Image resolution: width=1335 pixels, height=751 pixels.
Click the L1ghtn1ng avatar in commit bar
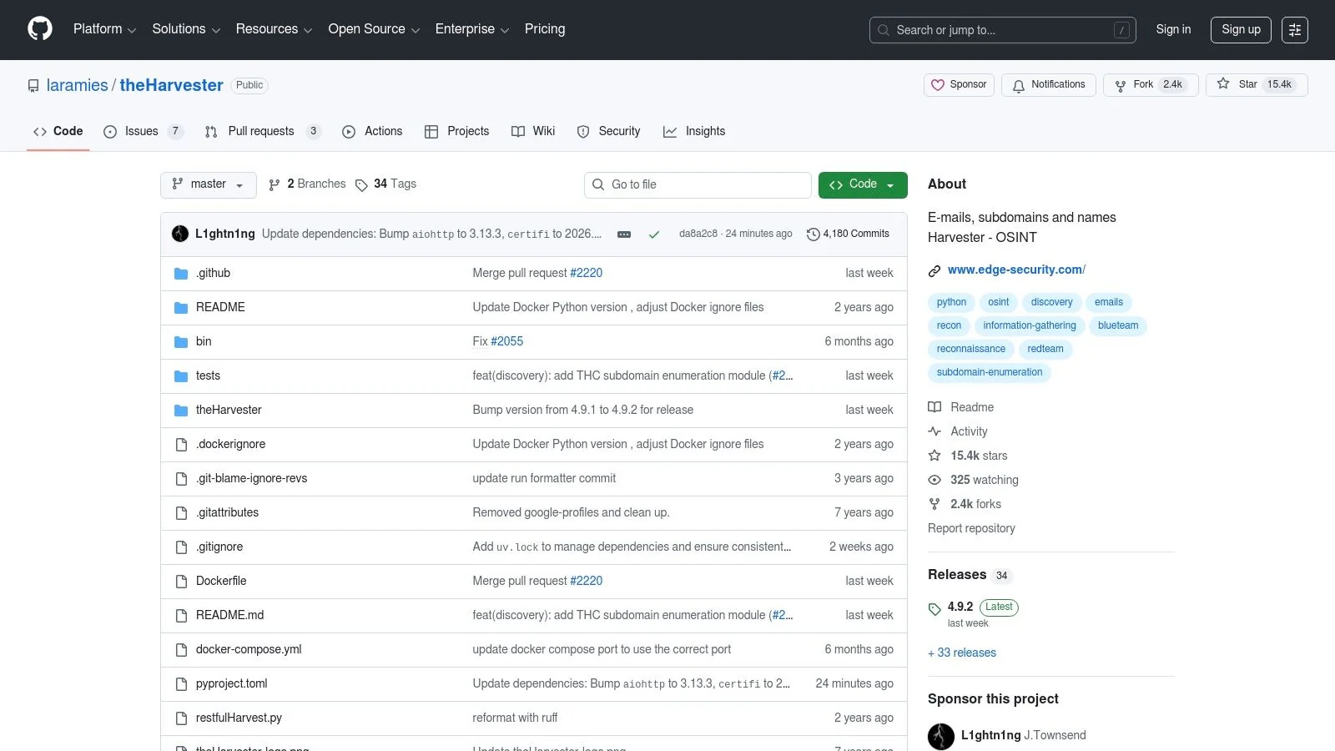coord(180,234)
